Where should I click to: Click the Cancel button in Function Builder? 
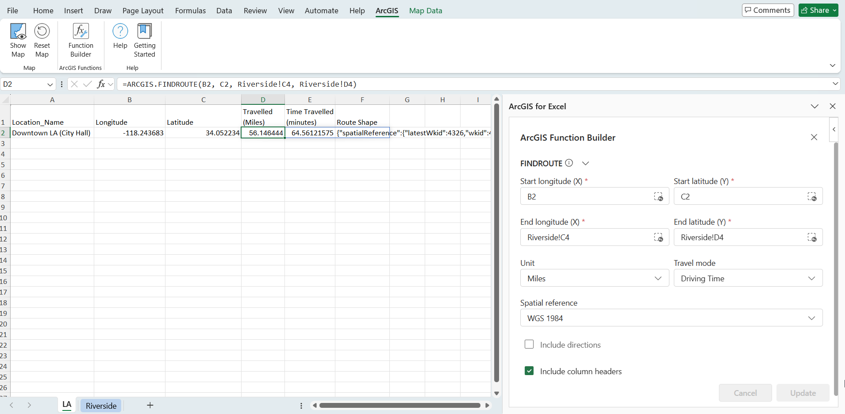point(745,393)
